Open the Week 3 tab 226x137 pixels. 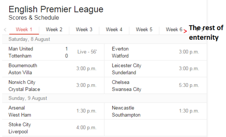pos(84,30)
